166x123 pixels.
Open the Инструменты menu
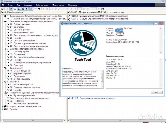click(58, 5)
